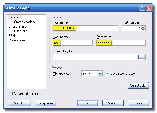Save the session with Save button
Viewport: 157px width, 113px height.
(x=113, y=103)
